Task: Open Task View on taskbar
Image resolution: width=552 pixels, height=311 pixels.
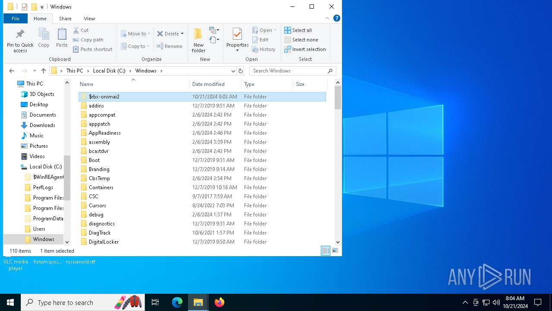Action: 155,302
